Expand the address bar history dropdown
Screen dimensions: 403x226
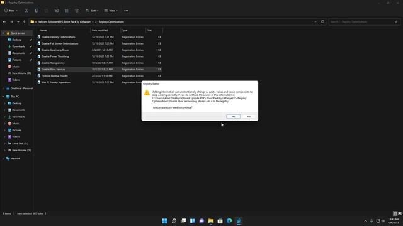[315, 22]
